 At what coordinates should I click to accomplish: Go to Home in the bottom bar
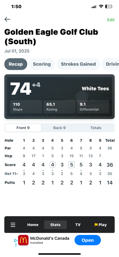click(33, 225)
